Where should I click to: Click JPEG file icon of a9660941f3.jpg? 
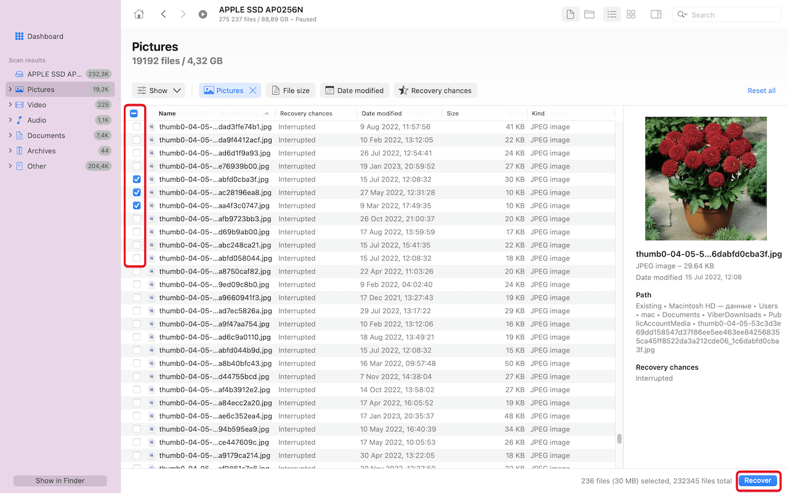coord(151,298)
